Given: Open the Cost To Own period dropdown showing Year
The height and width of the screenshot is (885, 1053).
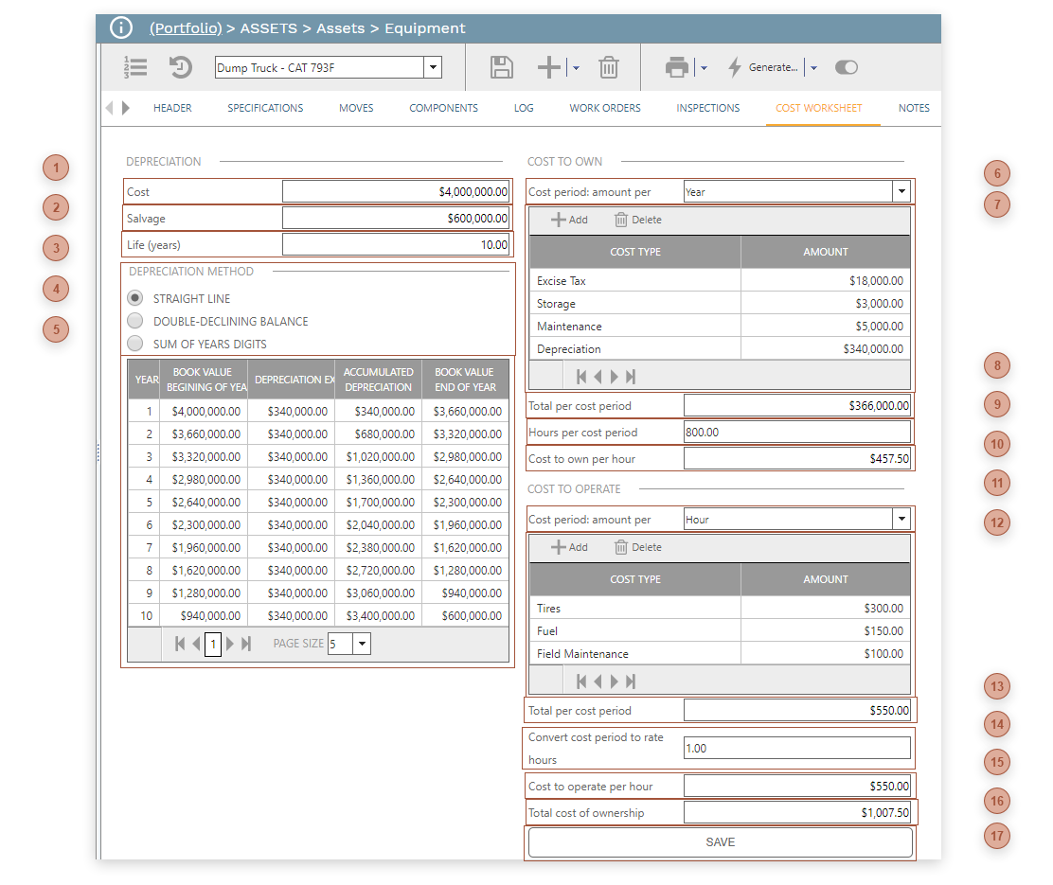Looking at the screenshot, I should 901,190.
